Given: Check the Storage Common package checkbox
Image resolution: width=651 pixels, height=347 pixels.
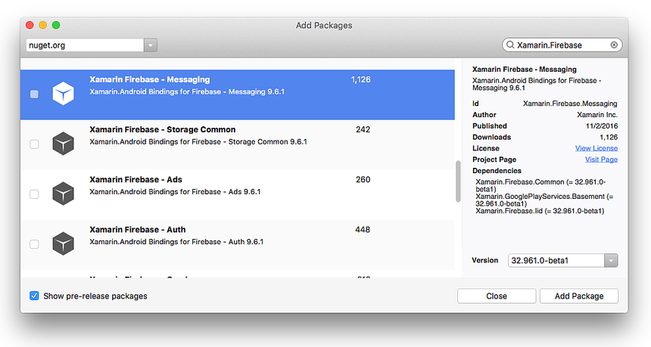Looking at the screenshot, I should 34,144.
